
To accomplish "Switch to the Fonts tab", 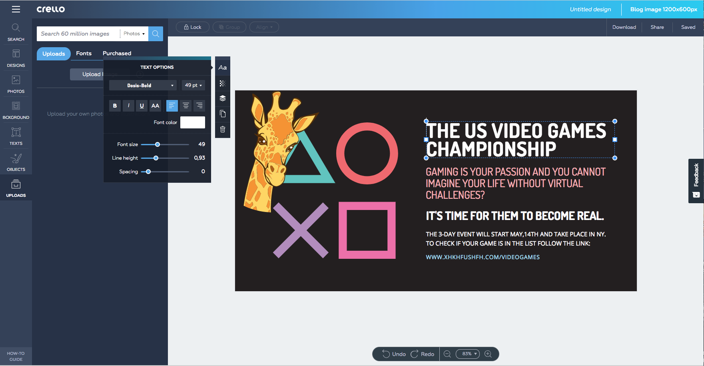I will tap(84, 53).
